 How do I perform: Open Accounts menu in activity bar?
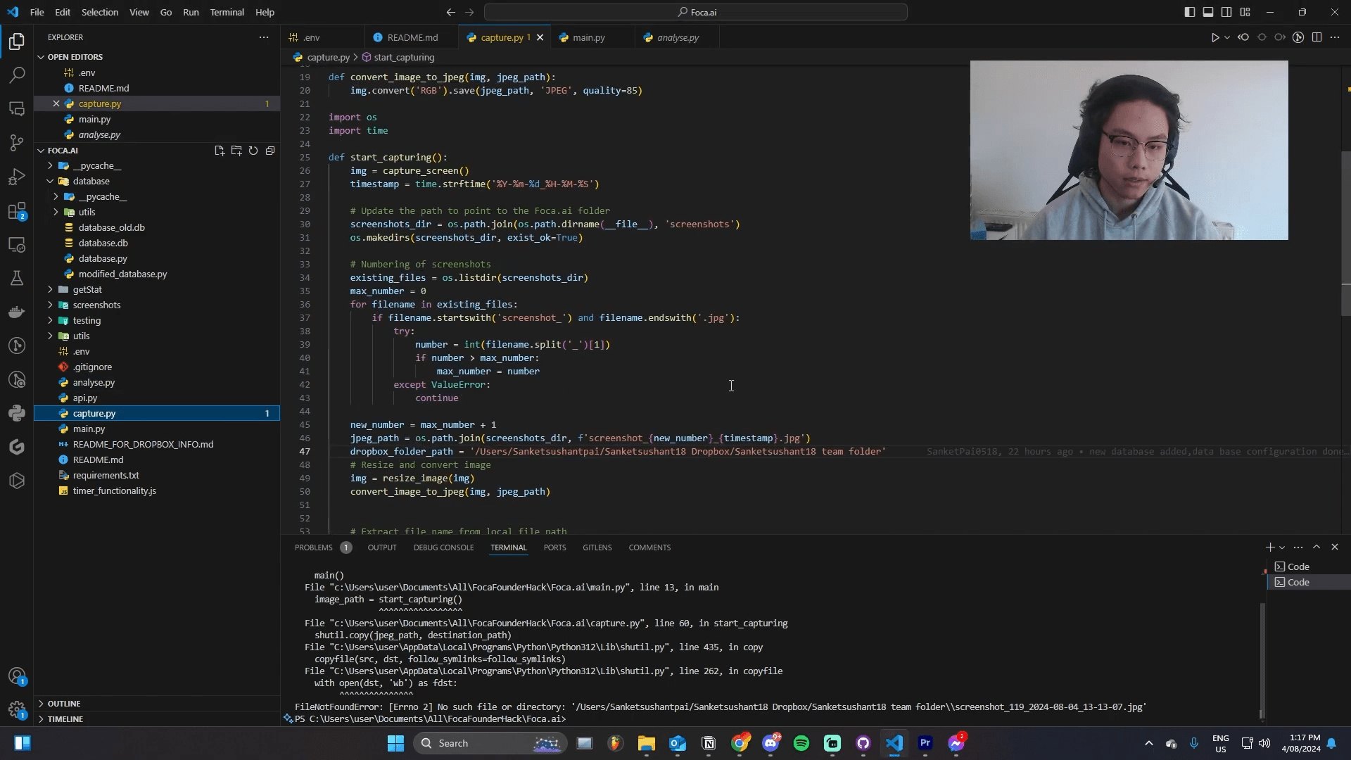click(17, 676)
